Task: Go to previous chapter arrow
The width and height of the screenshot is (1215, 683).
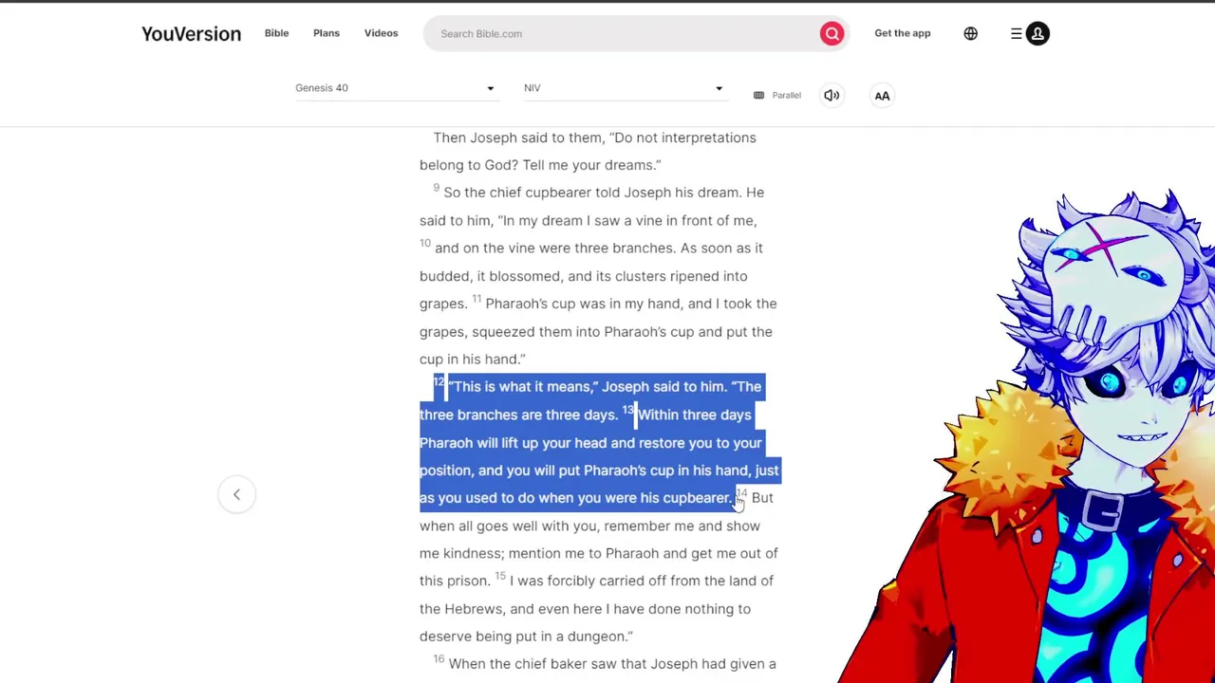Action: [x=236, y=494]
